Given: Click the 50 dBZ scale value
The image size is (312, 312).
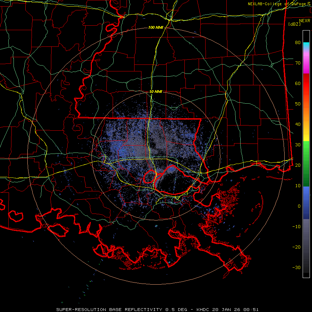Looking at the screenshot, I should click(x=298, y=104).
